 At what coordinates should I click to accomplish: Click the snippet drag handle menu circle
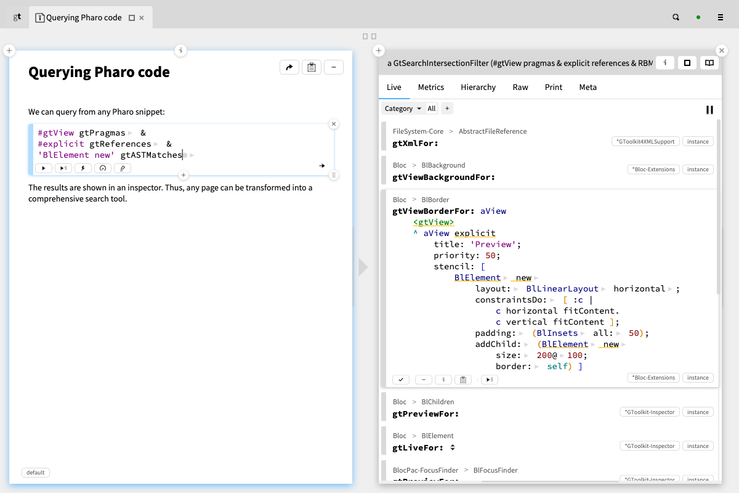[334, 176]
